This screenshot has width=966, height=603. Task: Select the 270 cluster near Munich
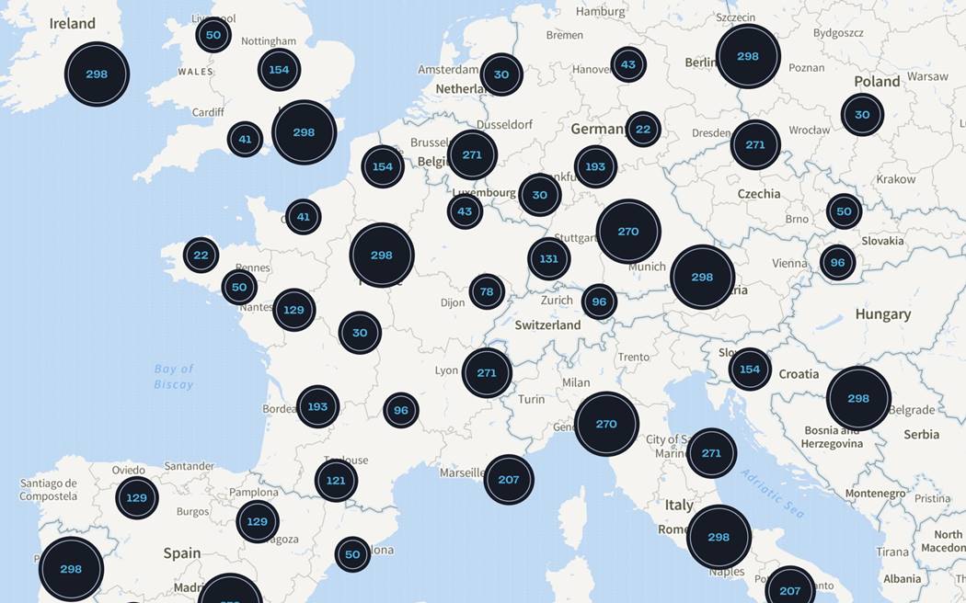628,232
